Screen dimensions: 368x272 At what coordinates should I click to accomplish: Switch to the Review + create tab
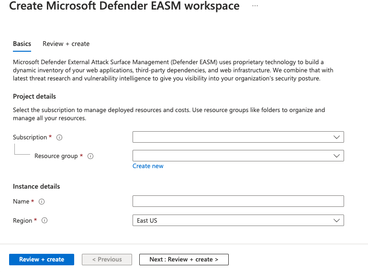tap(66, 44)
